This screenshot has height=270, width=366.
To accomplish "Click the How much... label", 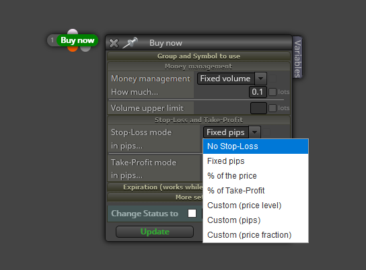I will 135,92.
